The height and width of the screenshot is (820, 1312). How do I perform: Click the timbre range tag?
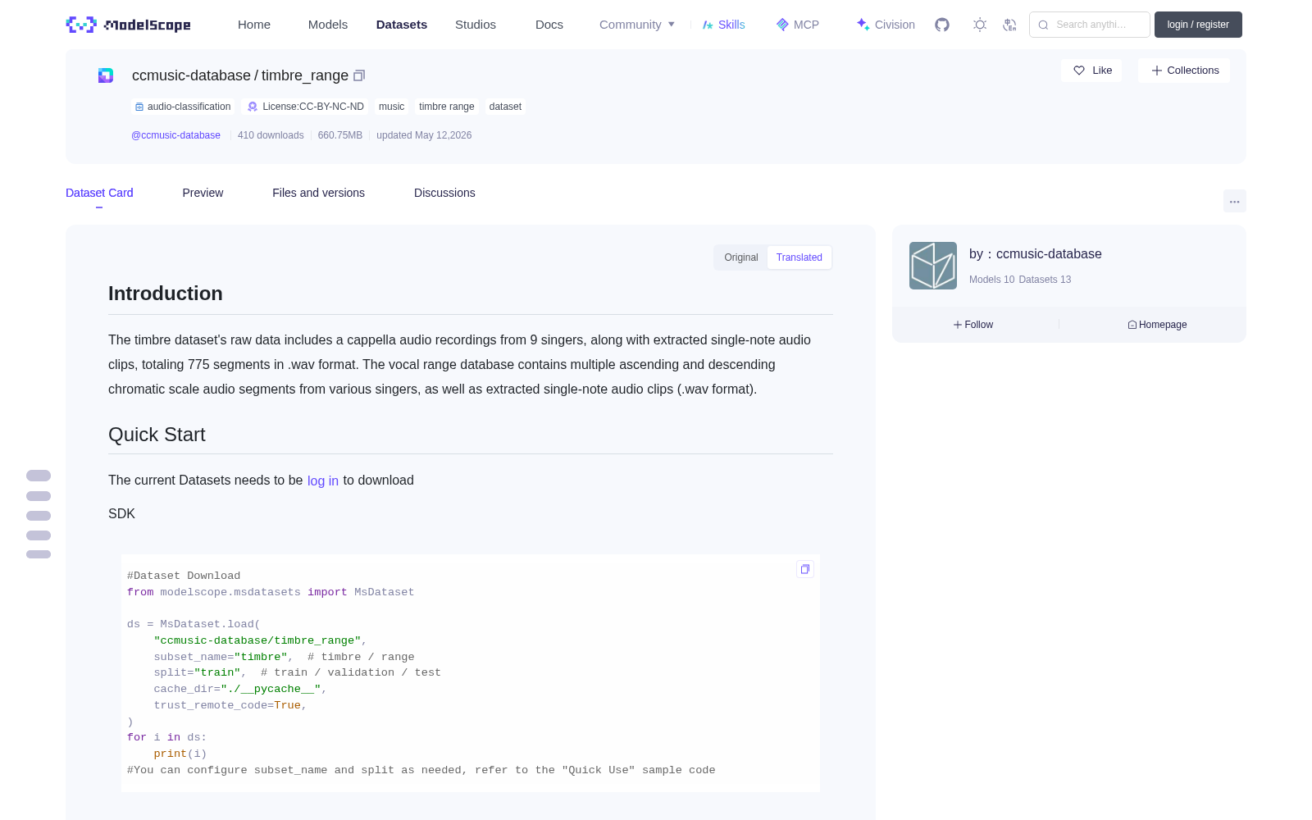pyautogui.click(x=447, y=107)
